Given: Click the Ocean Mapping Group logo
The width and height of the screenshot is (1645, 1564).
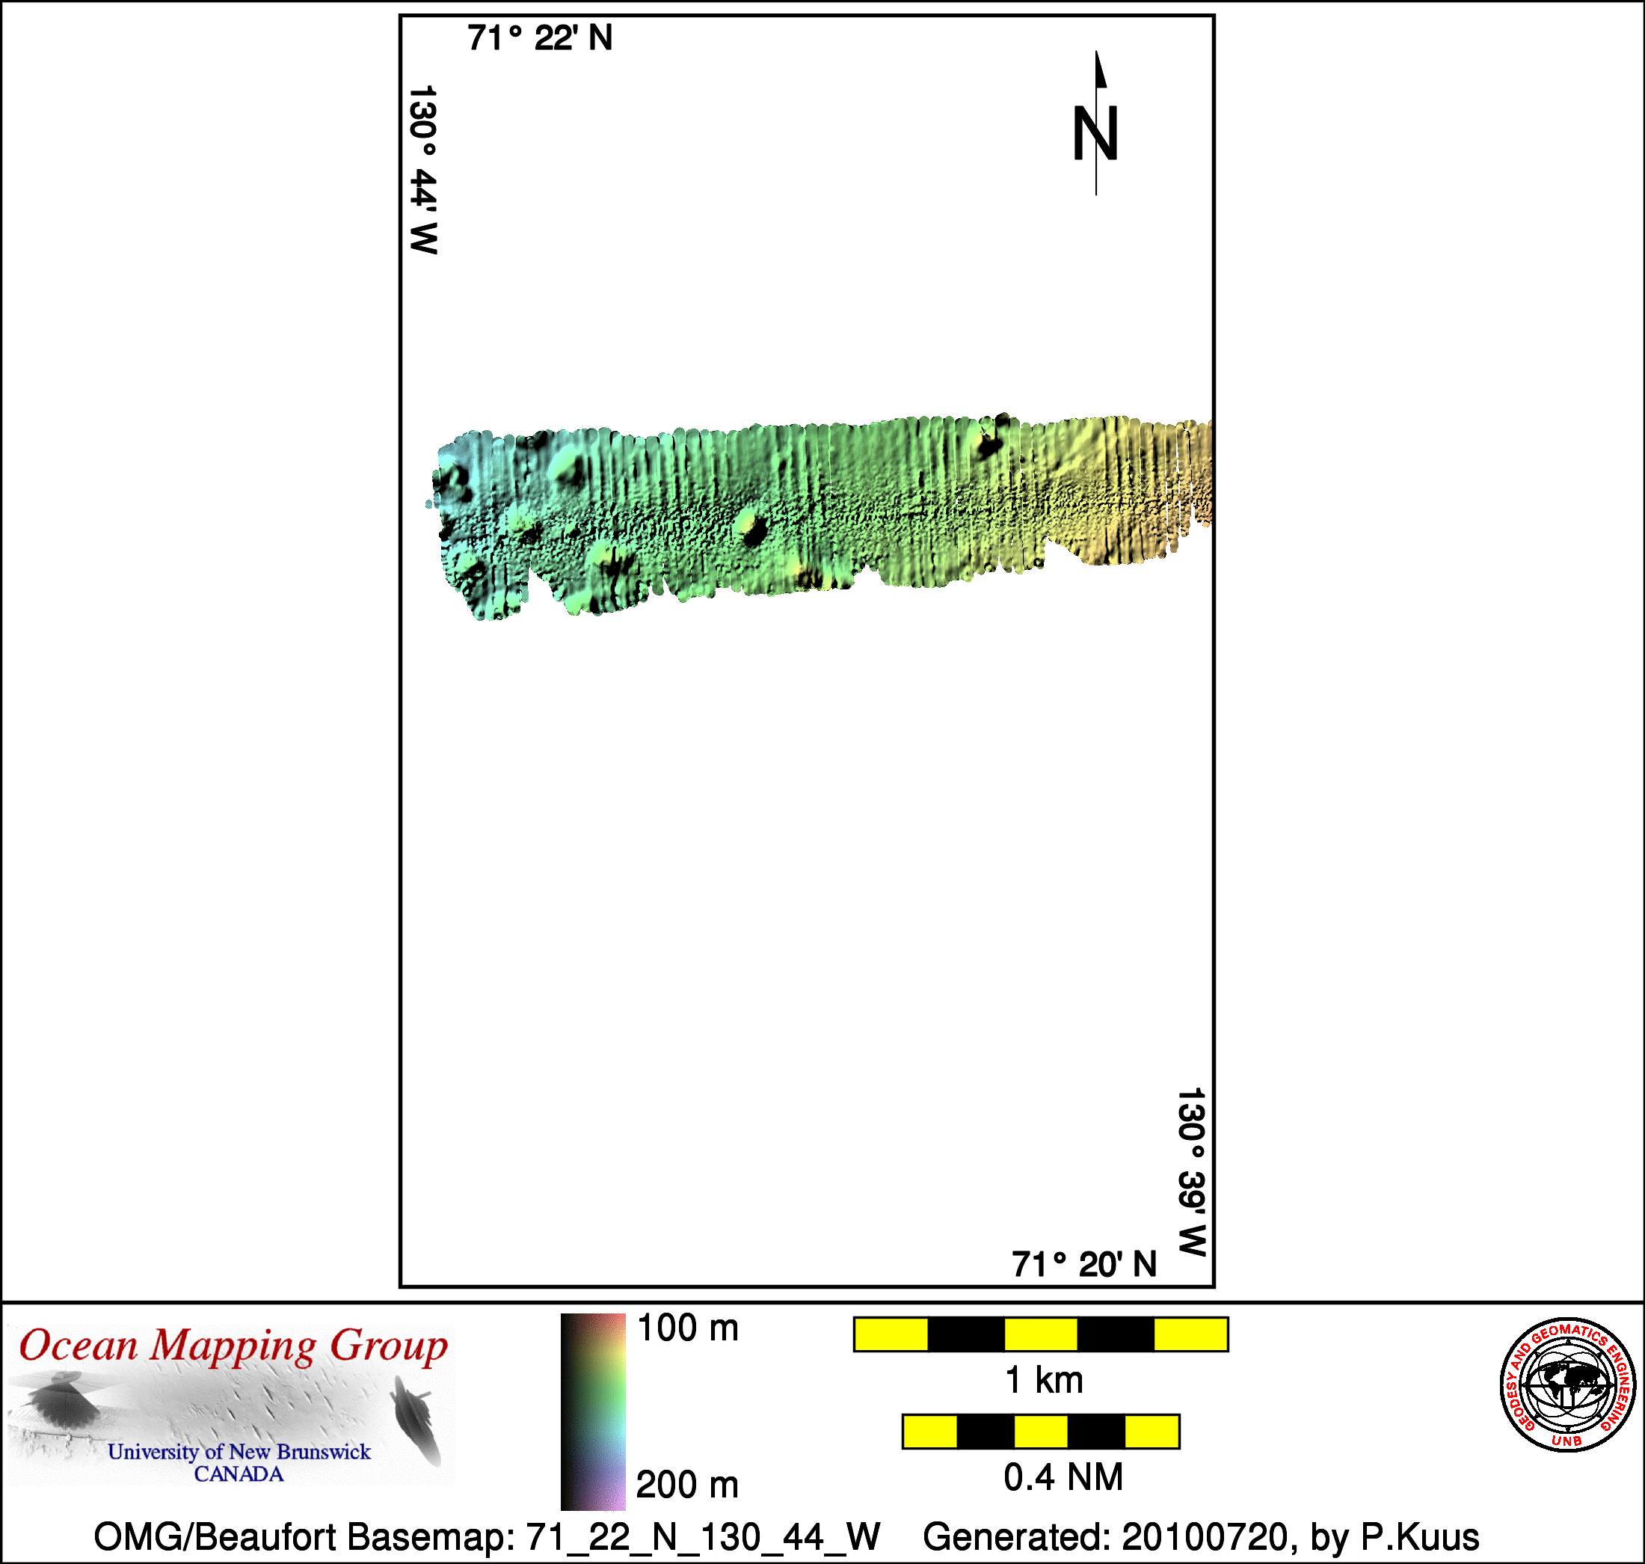Looking at the screenshot, I should (232, 1405).
